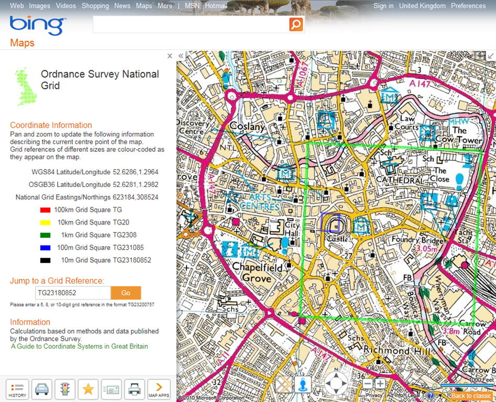The width and height of the screenshot is (496, 402).
Task: Open the Images tab
Action: 39,6
